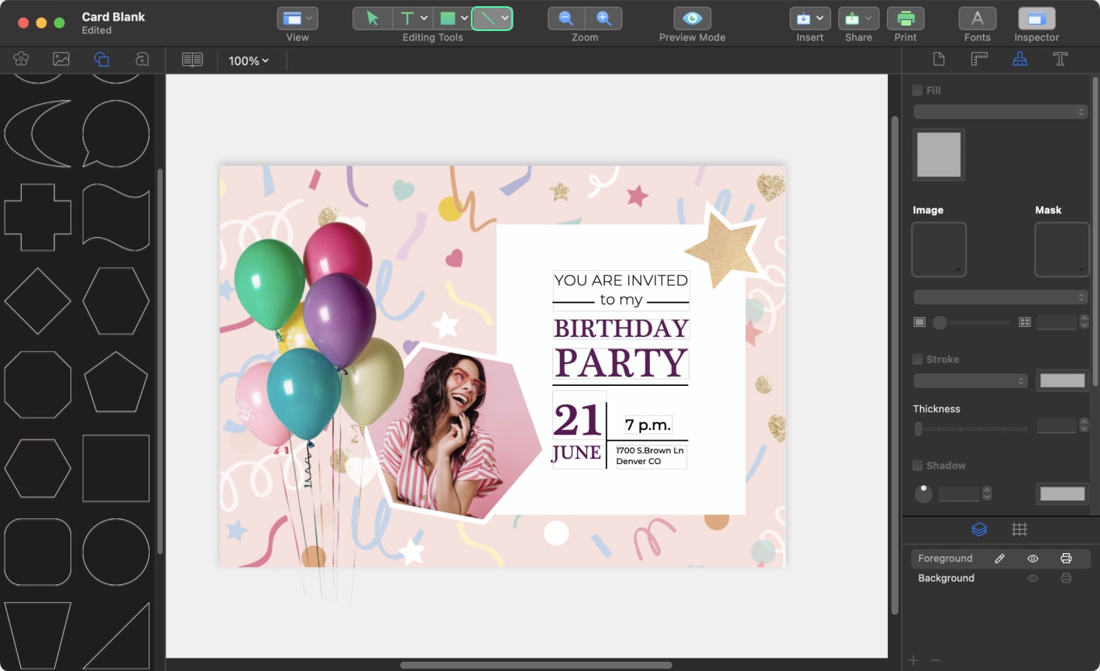Screen dimensions: 1100x671
Task: Enable the Shadow checkbox
Action: (x=919, y=465)
